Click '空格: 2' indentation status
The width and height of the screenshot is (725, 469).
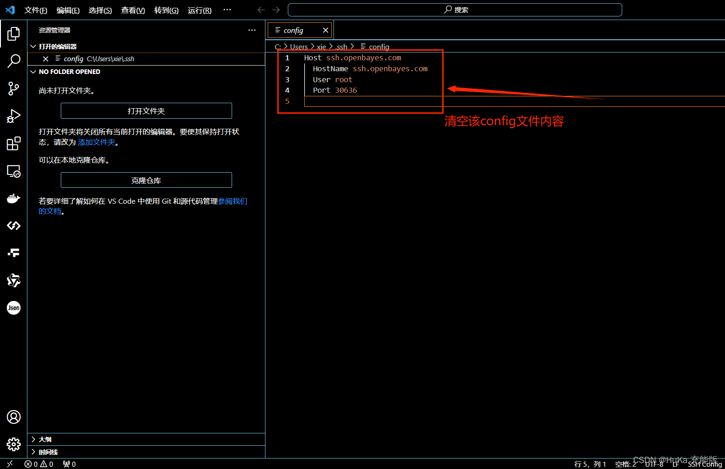[625, 464]
